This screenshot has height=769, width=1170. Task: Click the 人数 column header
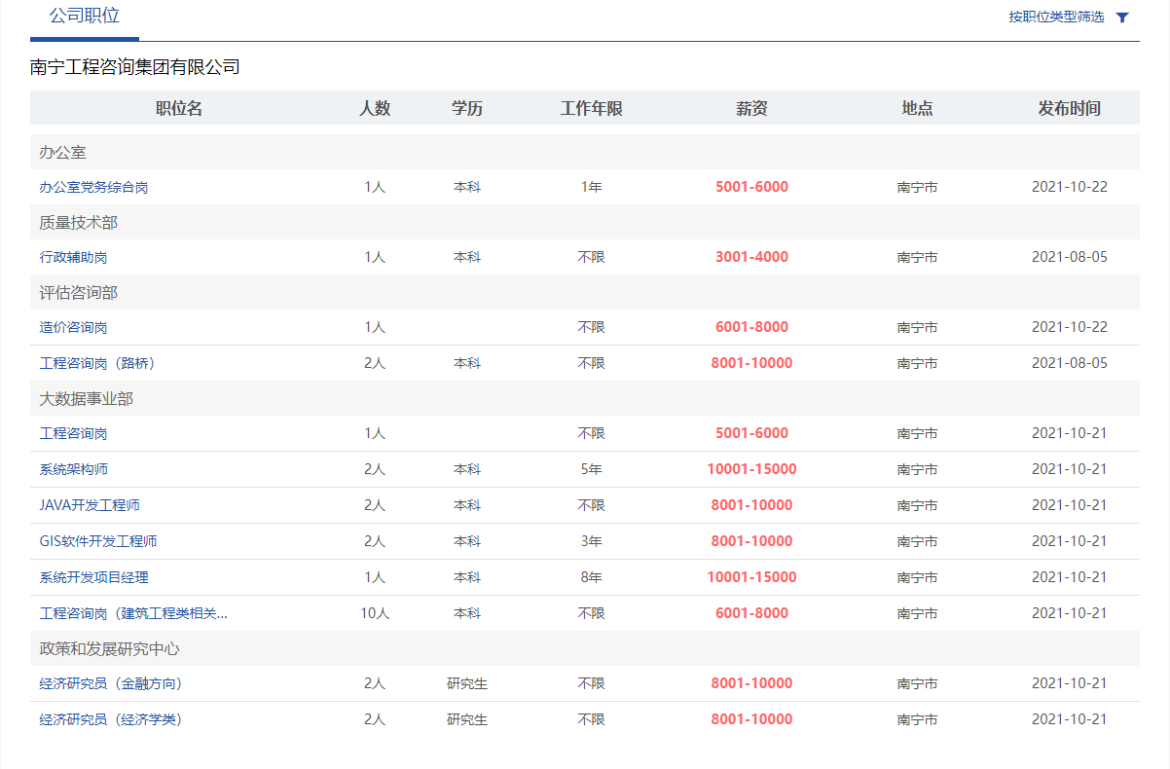pyautogui.click(x=375, y=108)
